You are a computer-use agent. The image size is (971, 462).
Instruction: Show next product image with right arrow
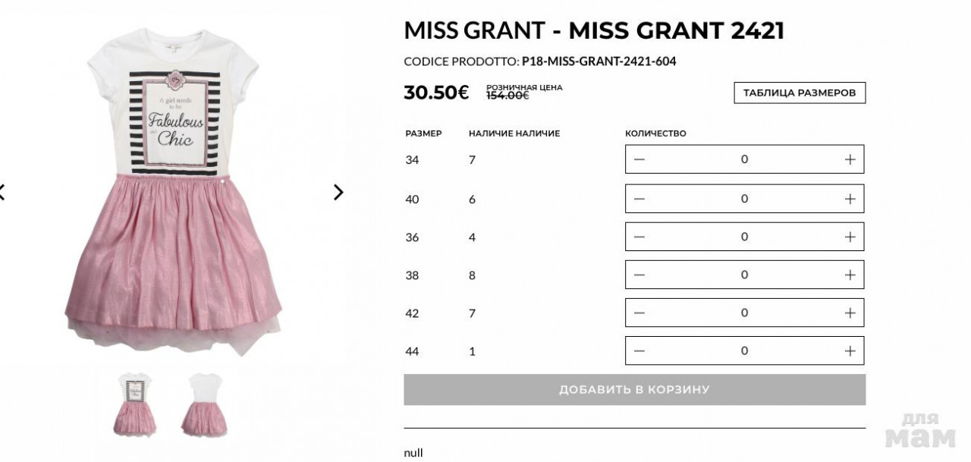point(338,193)
